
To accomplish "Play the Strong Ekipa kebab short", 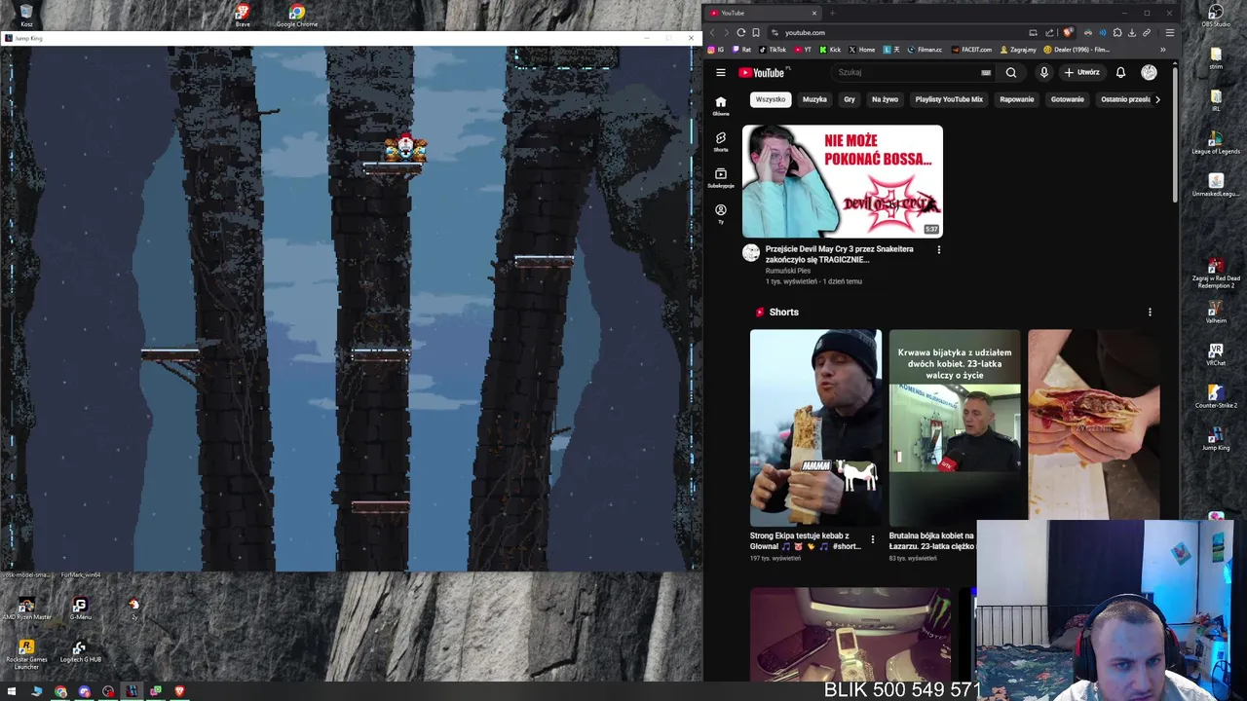I will [815, 425].
